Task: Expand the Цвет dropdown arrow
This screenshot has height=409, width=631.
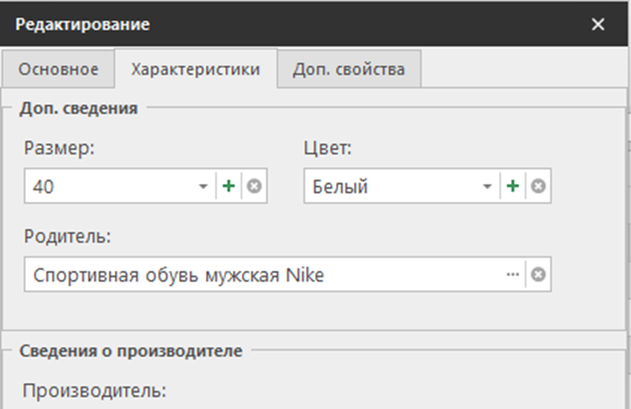Action: pos(487,187)
